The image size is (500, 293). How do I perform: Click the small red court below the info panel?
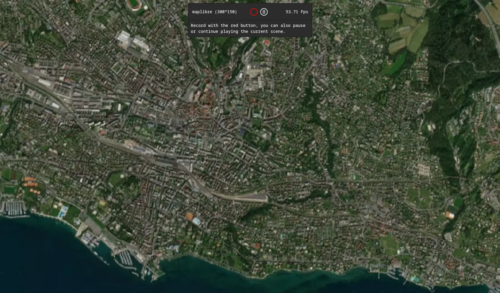266,43
